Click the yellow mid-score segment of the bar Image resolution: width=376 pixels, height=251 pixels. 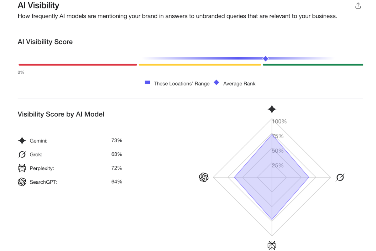200,65
